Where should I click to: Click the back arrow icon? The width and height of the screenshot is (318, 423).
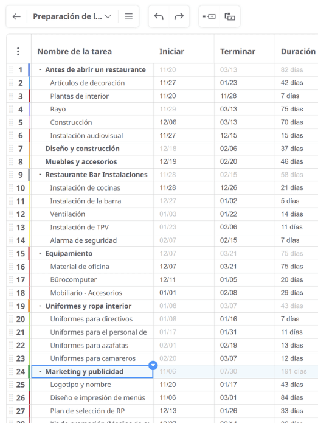(16, 16)
